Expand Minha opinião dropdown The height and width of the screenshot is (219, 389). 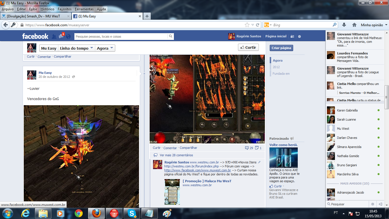coord(374,25)
